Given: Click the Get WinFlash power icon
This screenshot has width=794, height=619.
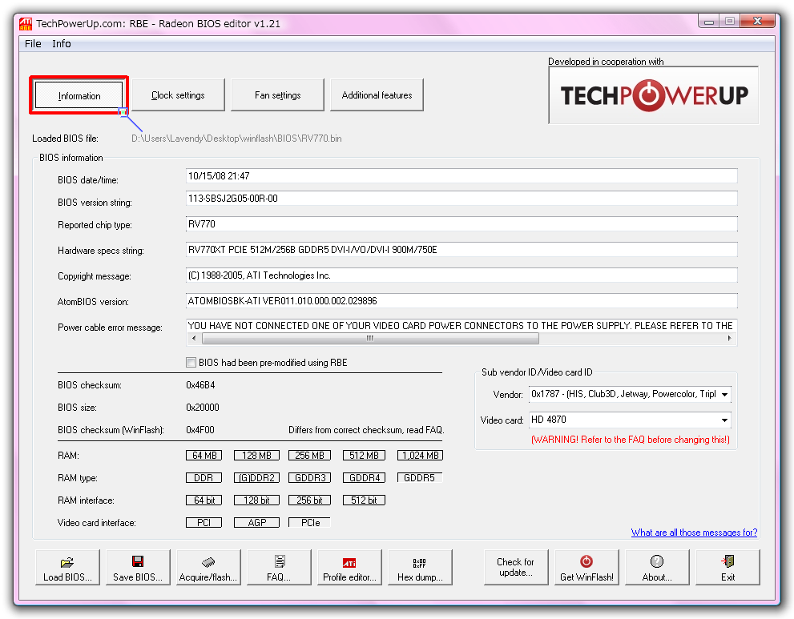Looking at the screenshot, I should tap(586, 561).
